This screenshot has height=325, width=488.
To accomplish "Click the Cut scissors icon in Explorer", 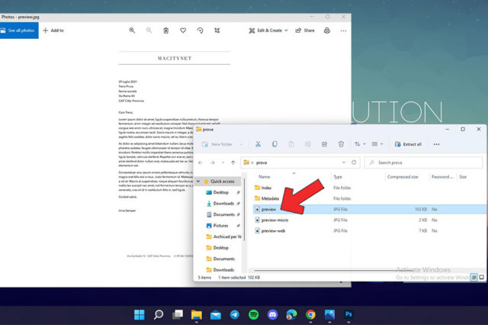I will click(x=258, y=143).
